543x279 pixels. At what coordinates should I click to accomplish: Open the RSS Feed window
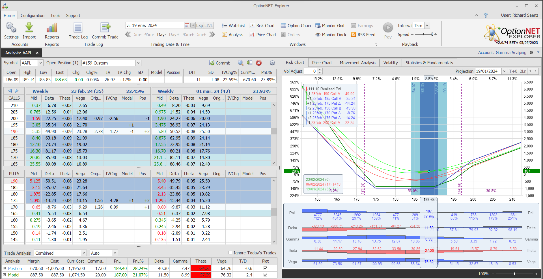[x=363, y=35]
